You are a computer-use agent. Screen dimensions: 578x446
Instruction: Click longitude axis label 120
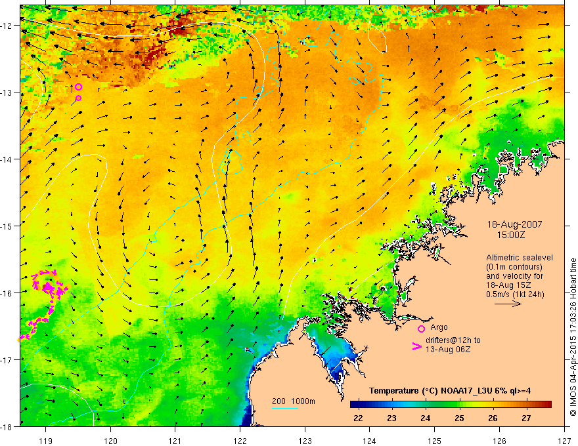tap(110, 441)
